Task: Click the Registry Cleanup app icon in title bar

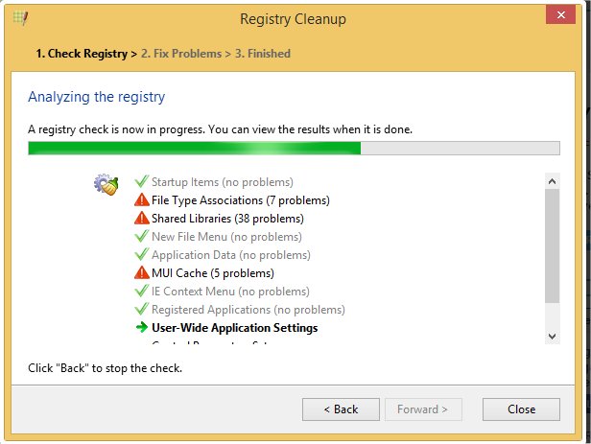Action: pos(18,17)
